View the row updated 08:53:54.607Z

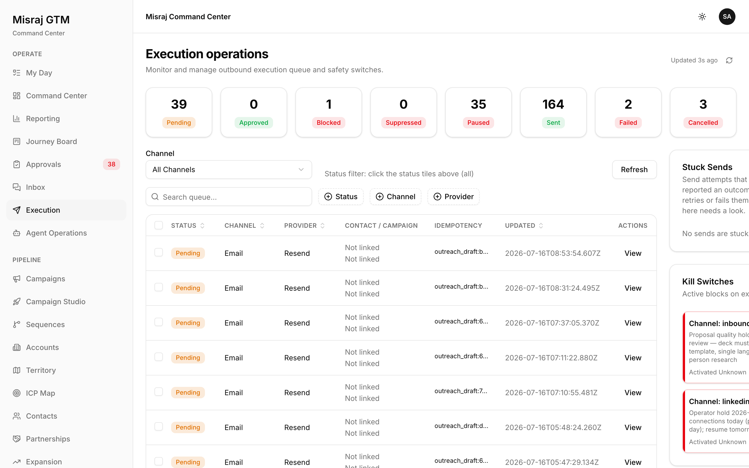[633, 253]
